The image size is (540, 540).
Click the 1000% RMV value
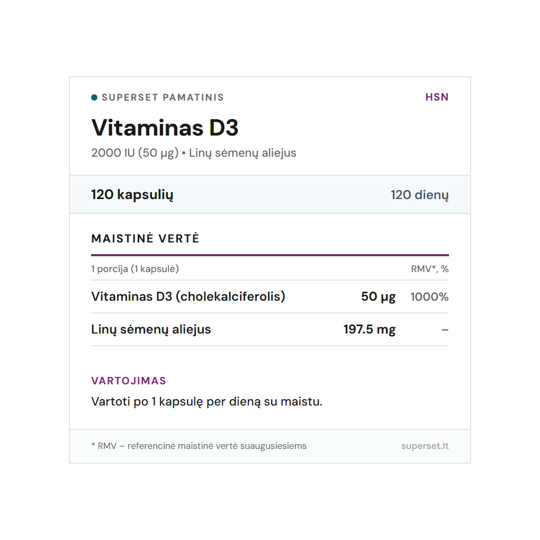[429, 296]
